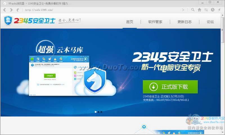Select the first carousel dot
Viewport: 225px width, 135px height.
point(96,112)
